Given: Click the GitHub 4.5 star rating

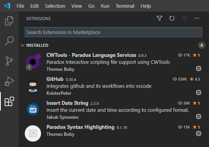Looking at the screenshot, I should pos(195,79).
